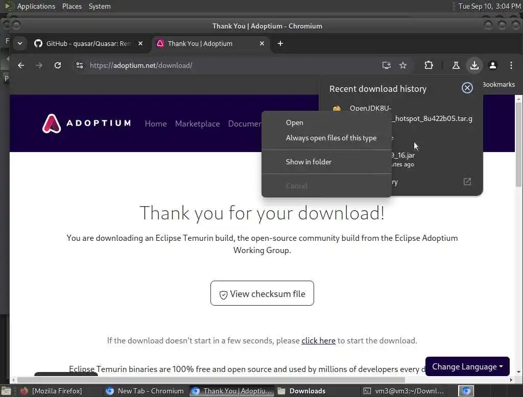Open Chromium three-dot menu
The height and width of the screenshot is (397, 523).
pos(511,65)
